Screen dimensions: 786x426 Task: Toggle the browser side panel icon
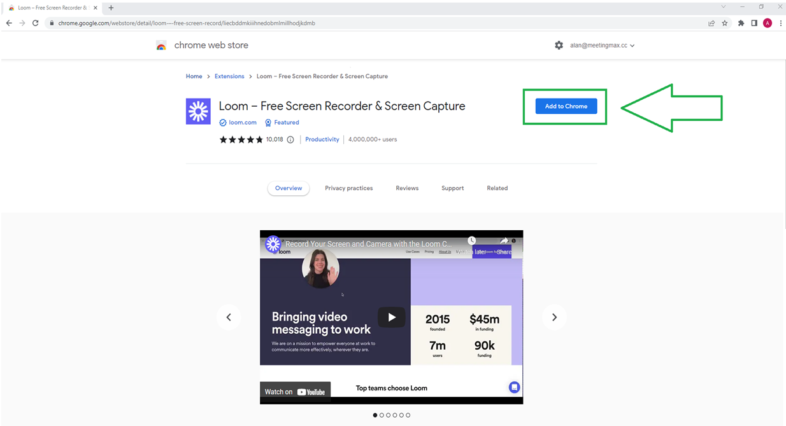point(754,23)
